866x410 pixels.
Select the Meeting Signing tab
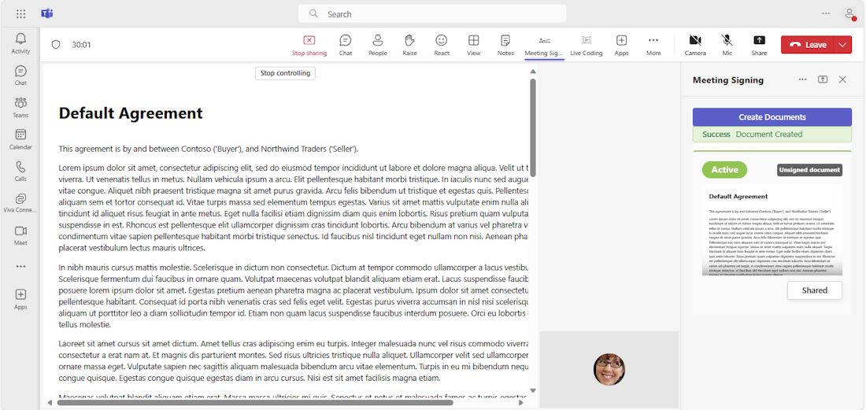point(545,45)
